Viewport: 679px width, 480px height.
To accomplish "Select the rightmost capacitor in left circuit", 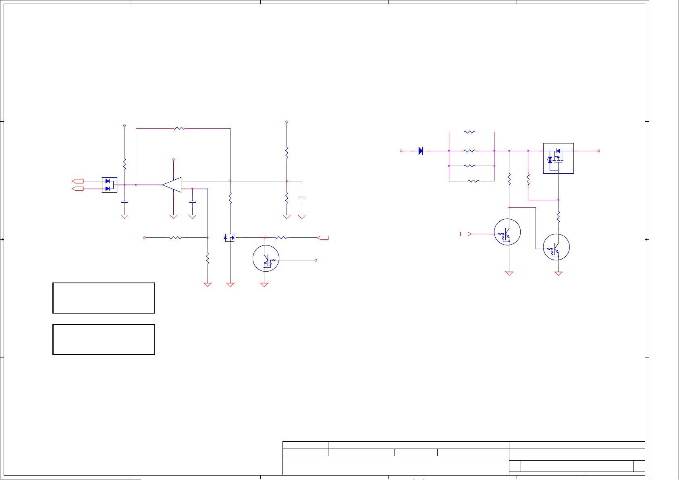I will [x=302, y=198].
